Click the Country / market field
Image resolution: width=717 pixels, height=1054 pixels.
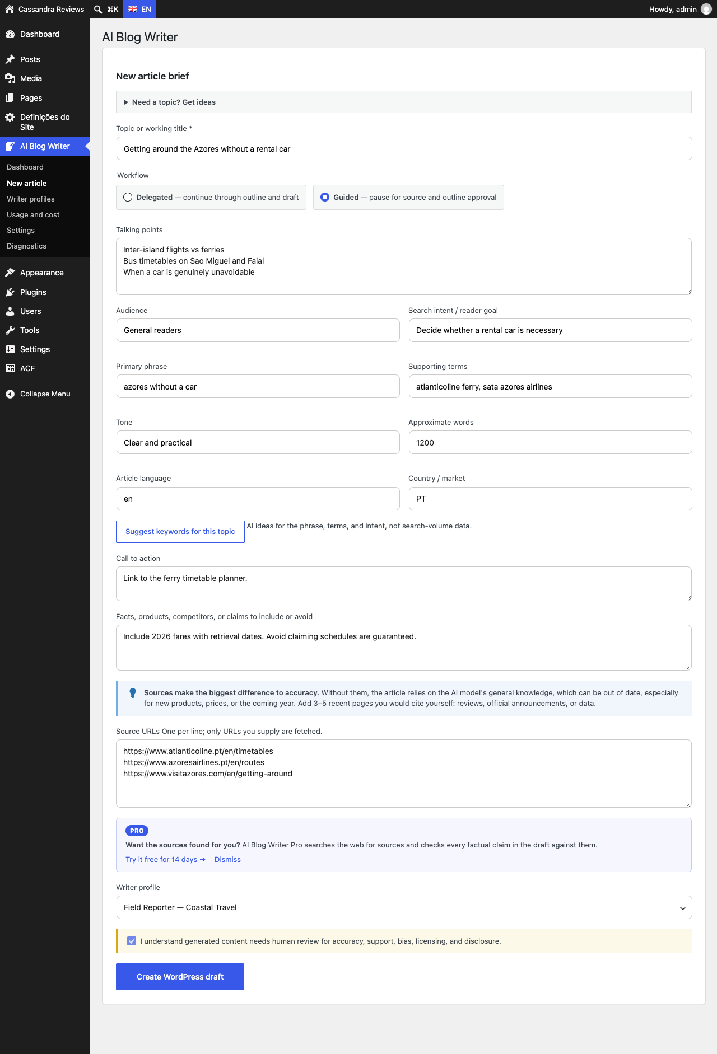[x=550, y=498]
